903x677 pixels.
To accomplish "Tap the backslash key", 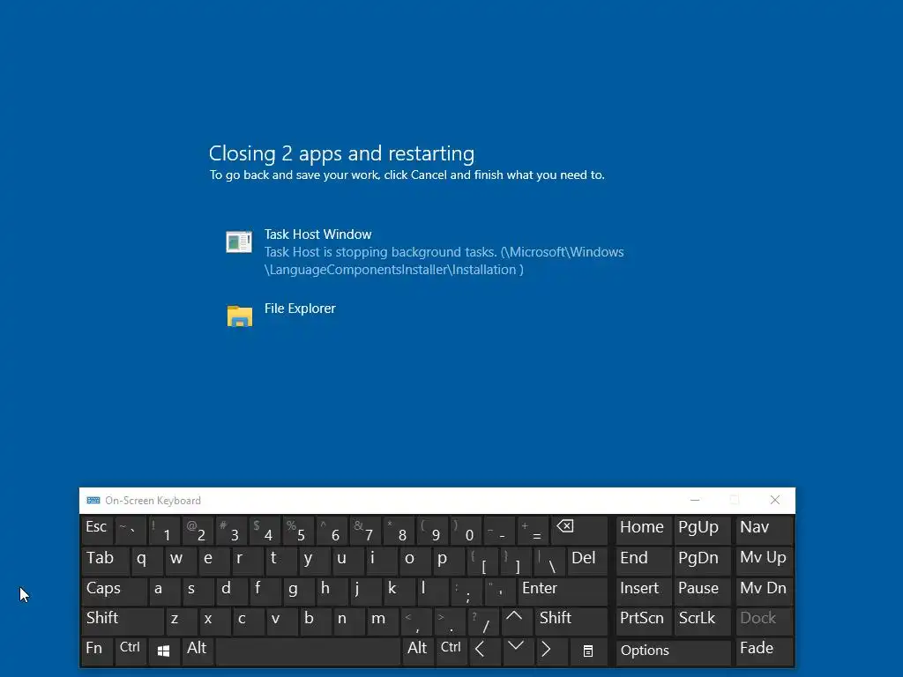I will click(x=550, y=560).
